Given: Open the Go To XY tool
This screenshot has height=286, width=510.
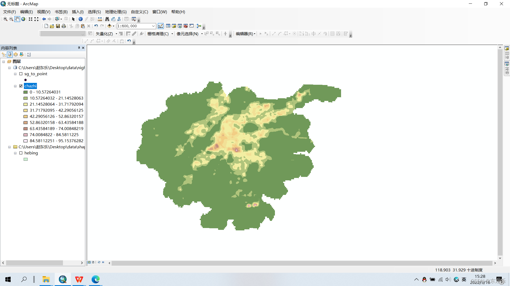Looking at the screenshot, I should (x=119, y=19).
